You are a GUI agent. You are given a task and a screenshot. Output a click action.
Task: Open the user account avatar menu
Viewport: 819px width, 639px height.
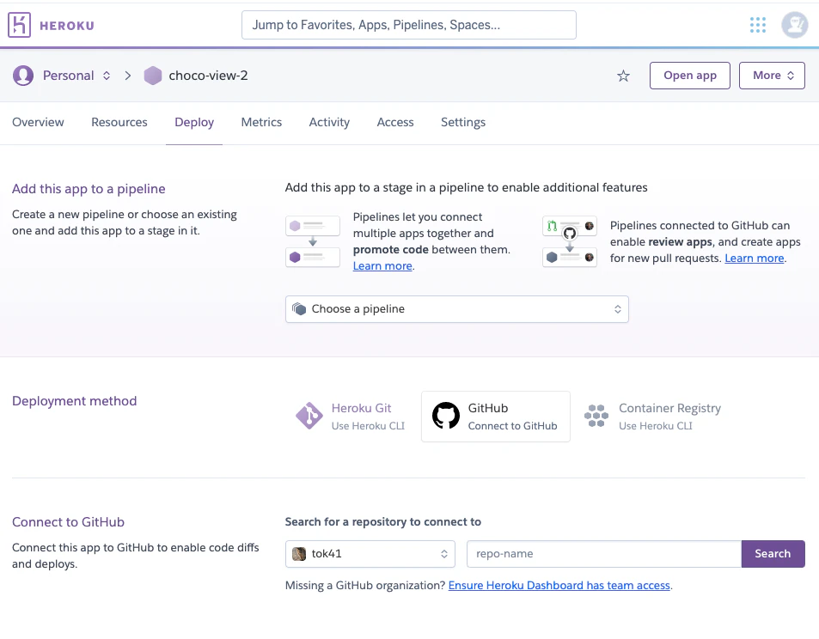click(794, 25)
